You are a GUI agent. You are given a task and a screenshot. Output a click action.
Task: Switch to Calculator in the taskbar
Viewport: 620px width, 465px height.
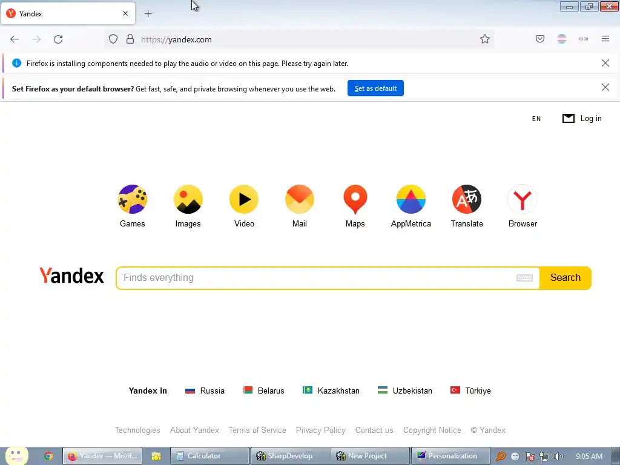point(209,456)
